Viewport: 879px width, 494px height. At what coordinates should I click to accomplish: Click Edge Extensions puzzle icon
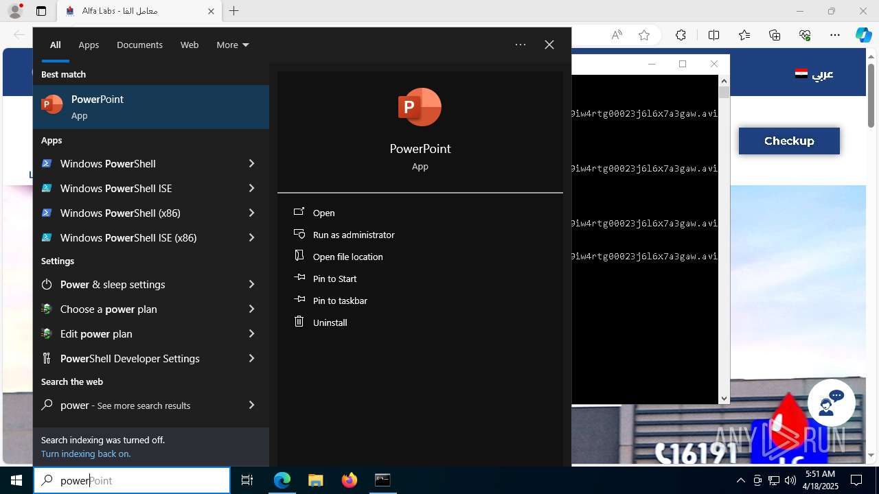681,35
